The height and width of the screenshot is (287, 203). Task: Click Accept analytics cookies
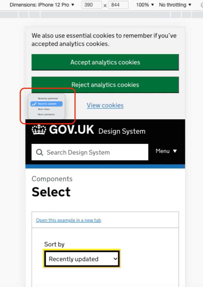coord(105,62)
